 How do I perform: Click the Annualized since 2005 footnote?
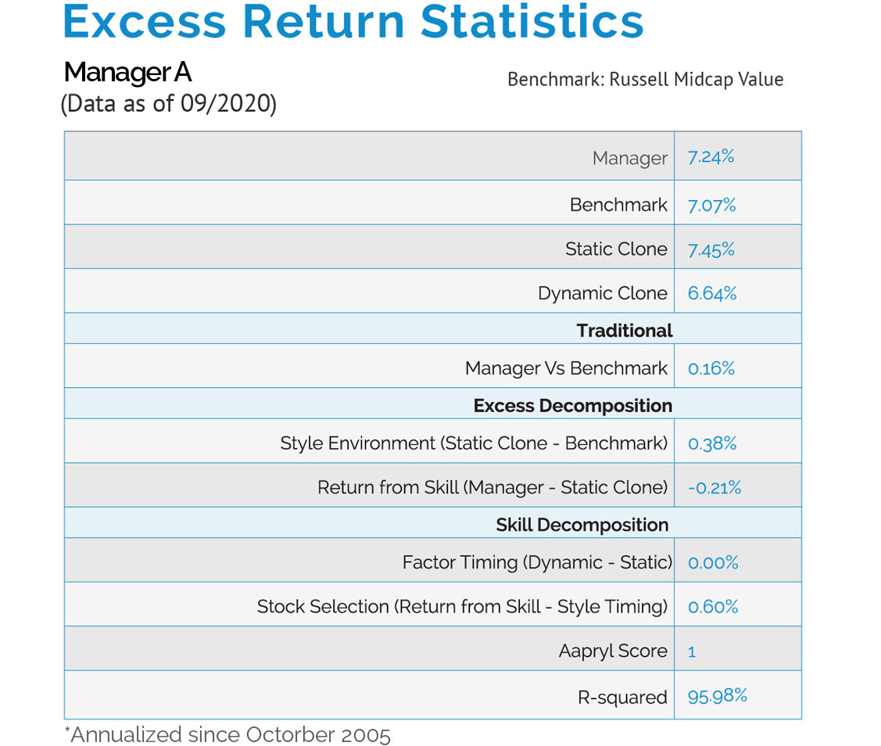click(x=227, y=735)
